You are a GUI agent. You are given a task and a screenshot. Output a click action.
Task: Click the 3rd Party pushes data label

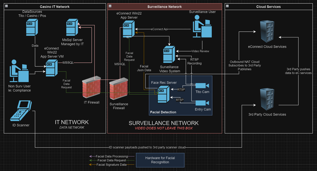point(298,71)
